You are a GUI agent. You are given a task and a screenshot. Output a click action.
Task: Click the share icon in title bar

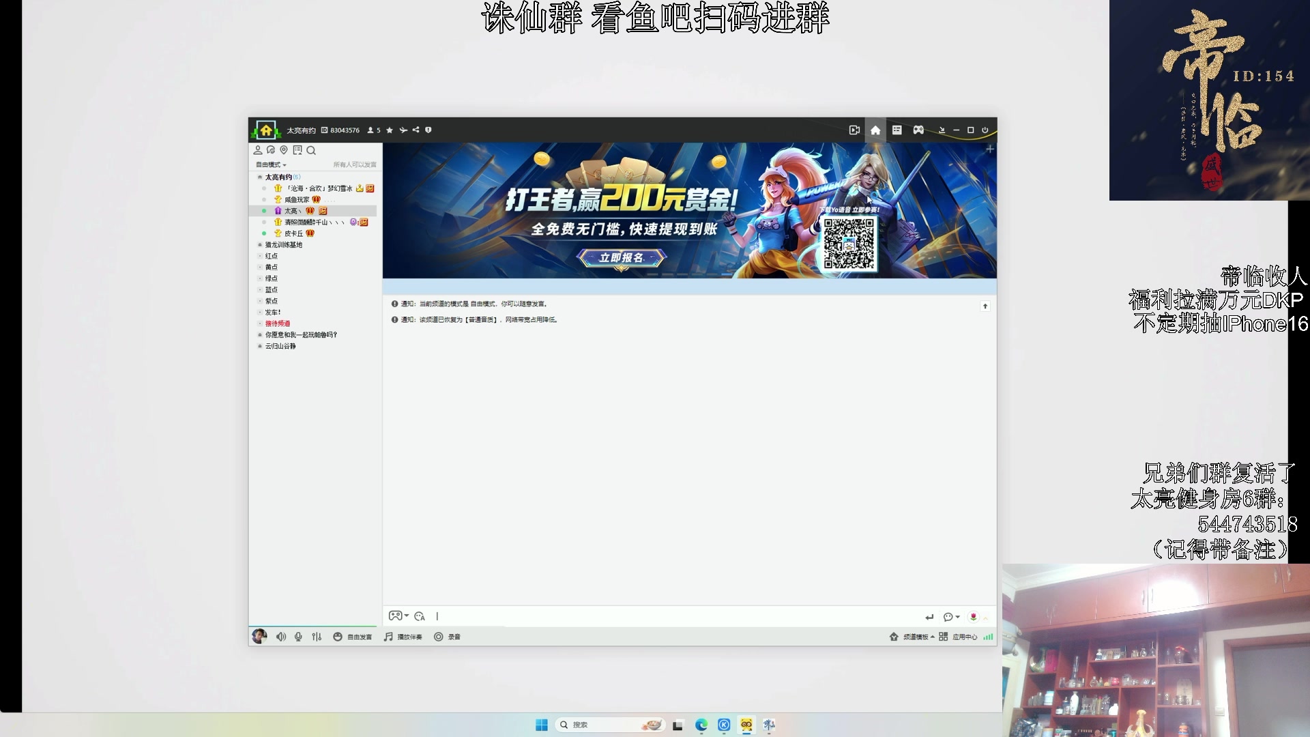[x=416, y=130]
